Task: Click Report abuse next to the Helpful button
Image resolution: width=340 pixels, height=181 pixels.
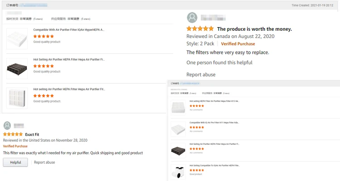Action: [44, 162]
